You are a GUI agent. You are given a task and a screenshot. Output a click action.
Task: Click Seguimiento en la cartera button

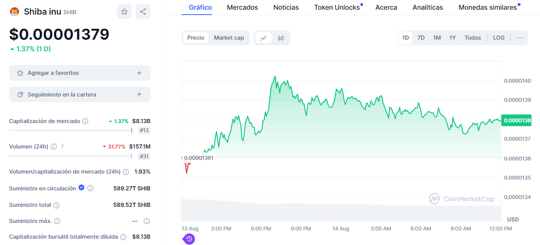tap(80, 94)
